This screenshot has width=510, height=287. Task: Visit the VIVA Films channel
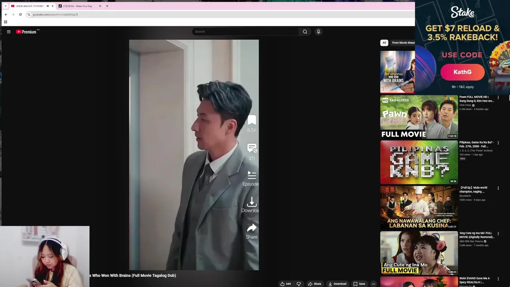pos(465,105)
